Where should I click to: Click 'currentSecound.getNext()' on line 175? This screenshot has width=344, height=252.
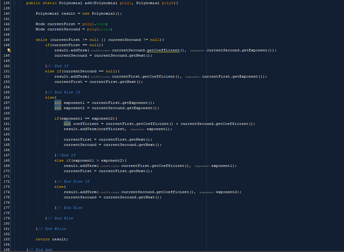[x=132, y=197]
